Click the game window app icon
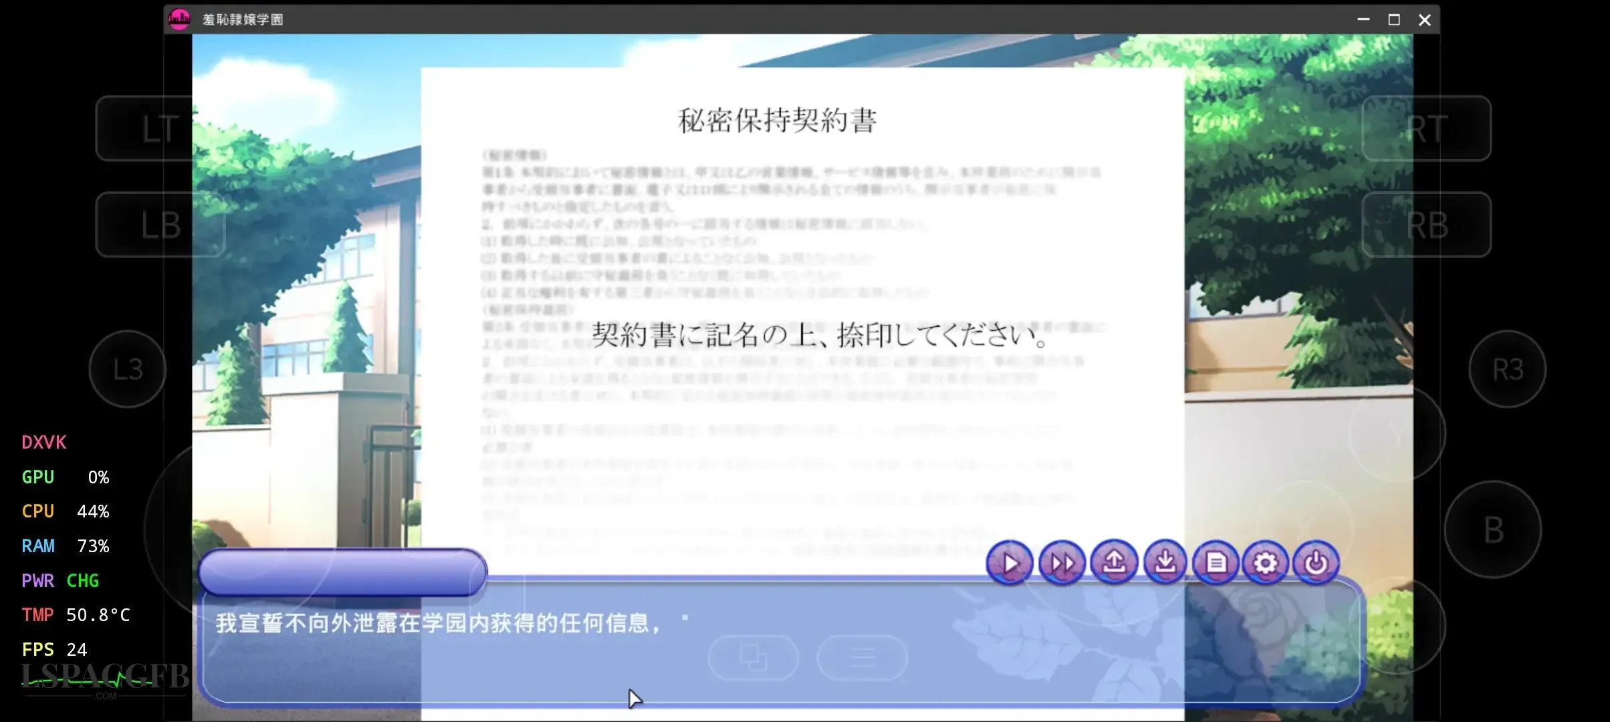This screenshot has width=1610, height=722. [x=179, y=19]
